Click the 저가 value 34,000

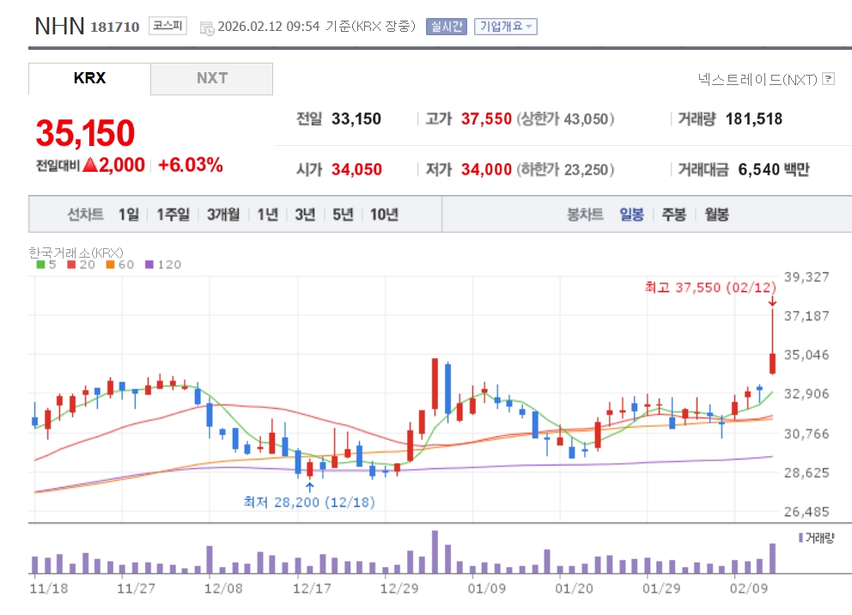click(x=486, y=169)
